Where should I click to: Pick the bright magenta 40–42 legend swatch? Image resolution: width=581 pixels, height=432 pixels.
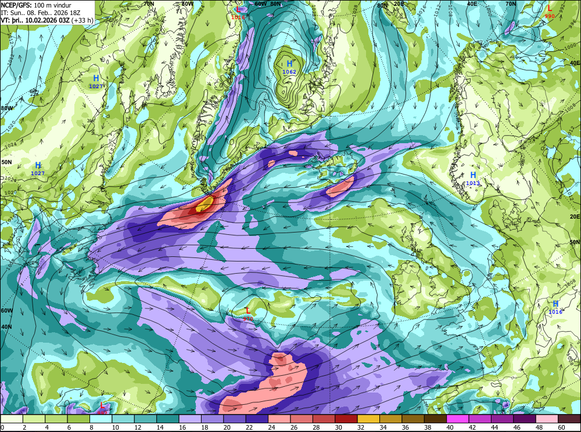point(458,419)
